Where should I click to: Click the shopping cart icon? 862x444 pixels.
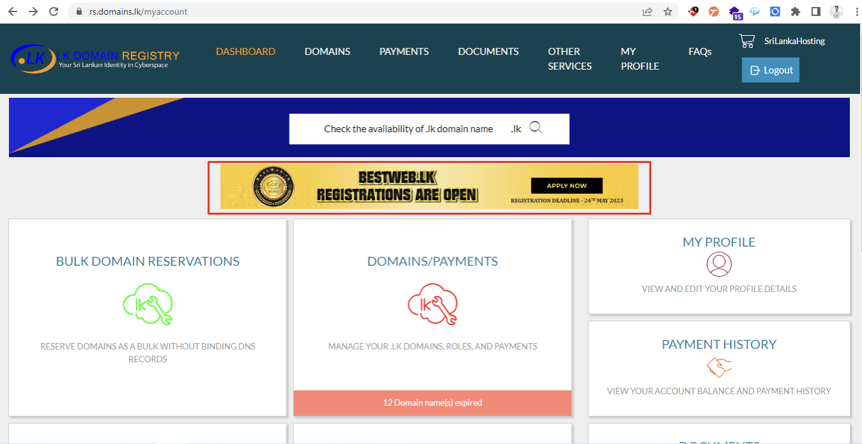(746, 41)
